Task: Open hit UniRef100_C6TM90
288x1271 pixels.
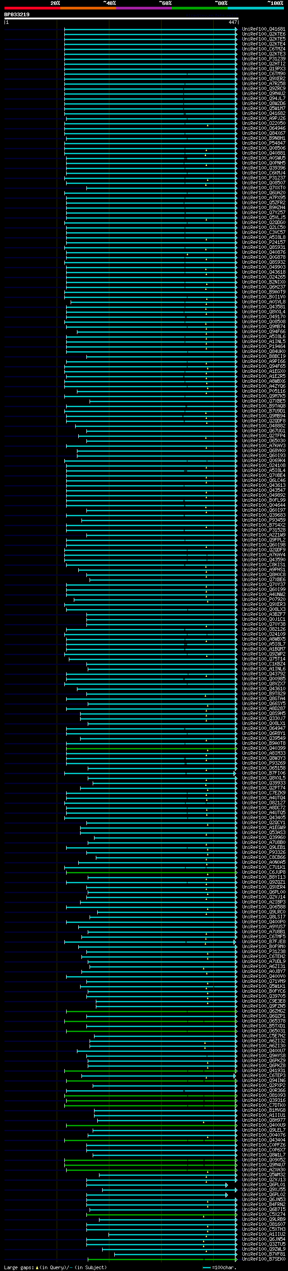Action: point(263,73)
